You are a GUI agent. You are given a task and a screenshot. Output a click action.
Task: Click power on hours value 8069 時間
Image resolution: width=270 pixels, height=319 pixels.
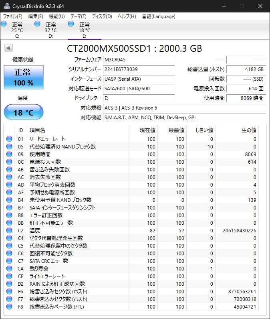click(x=246, y=98)
